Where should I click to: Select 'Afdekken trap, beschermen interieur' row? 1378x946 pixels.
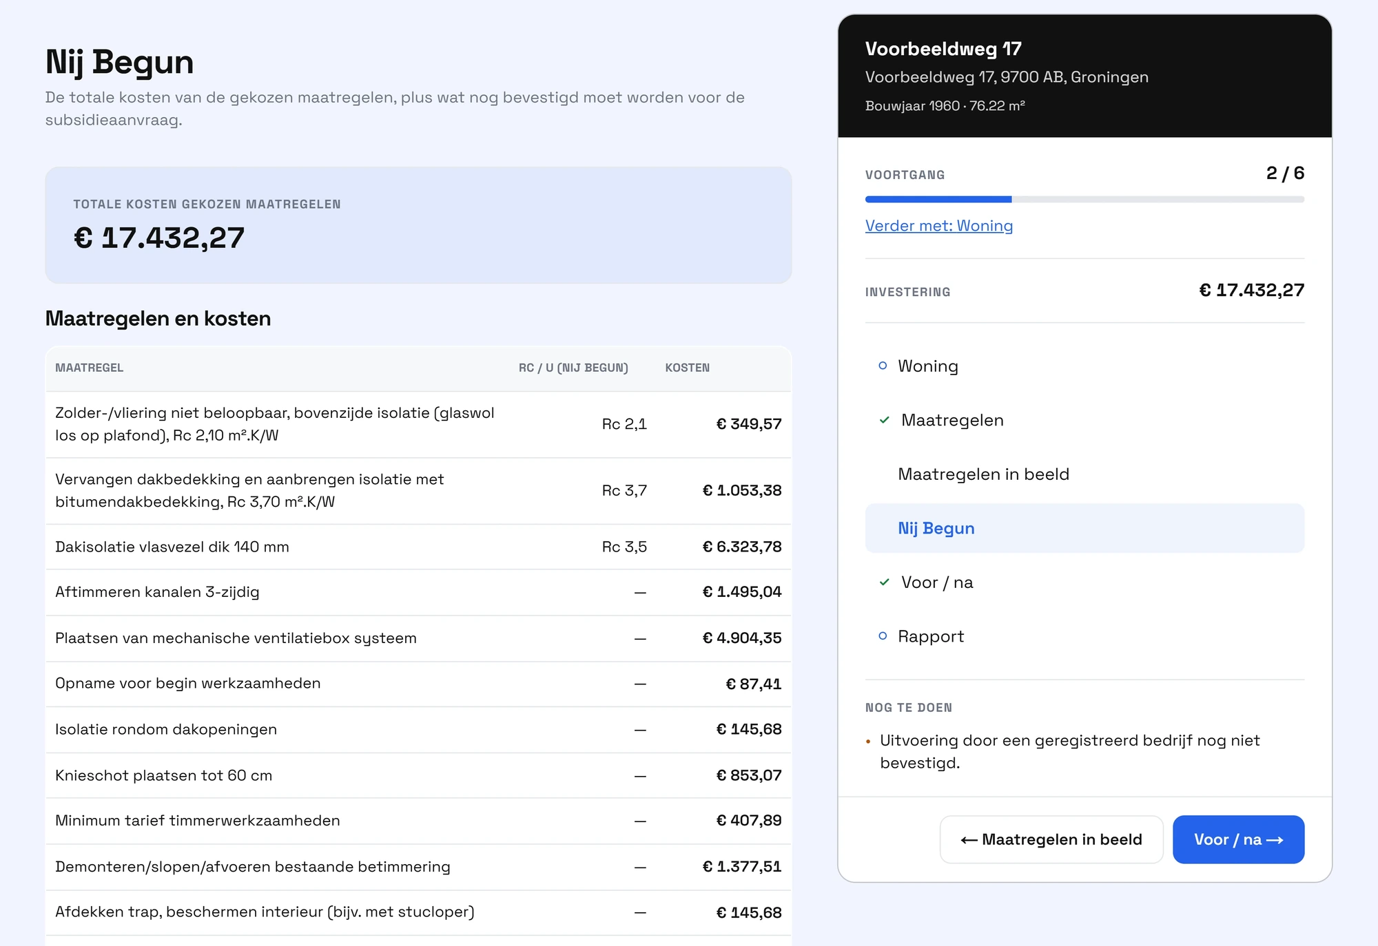(418, 912)
